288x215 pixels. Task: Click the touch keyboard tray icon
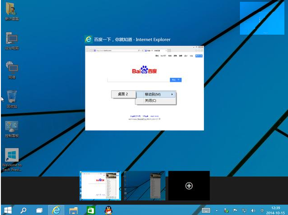(x=206, y=210)
